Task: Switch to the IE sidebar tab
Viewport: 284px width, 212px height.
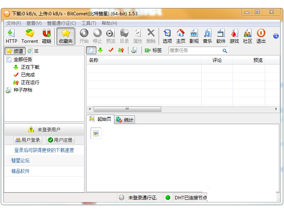Action: tap(33, 51)
